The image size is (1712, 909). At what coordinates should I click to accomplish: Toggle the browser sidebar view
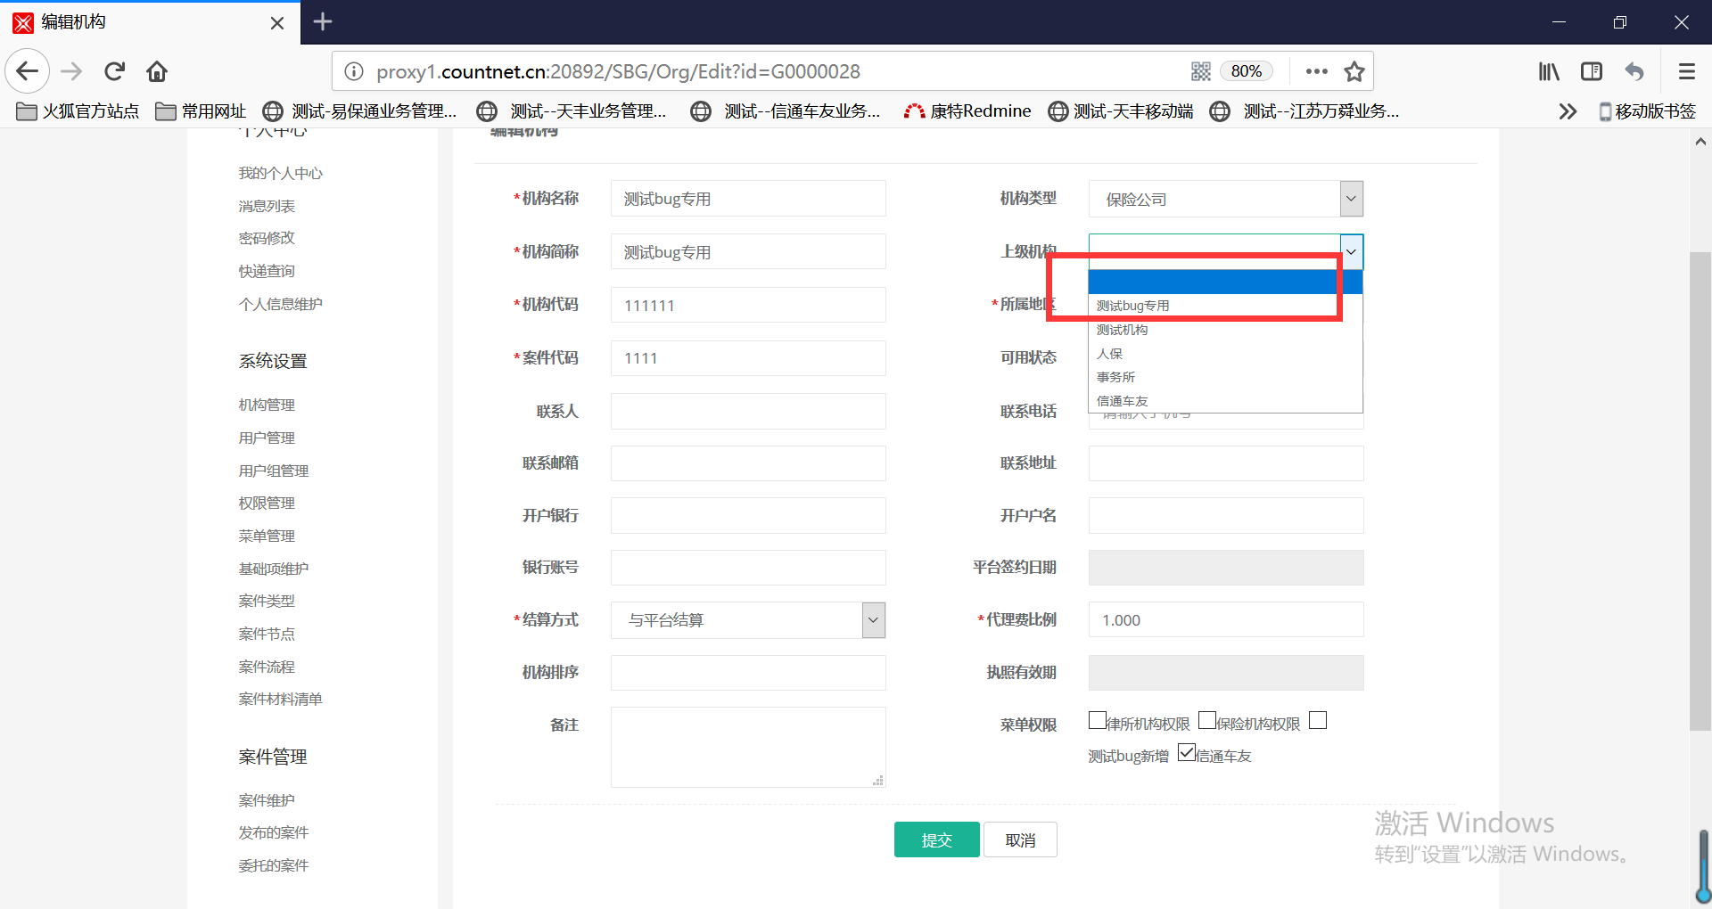pos(1592,71)
